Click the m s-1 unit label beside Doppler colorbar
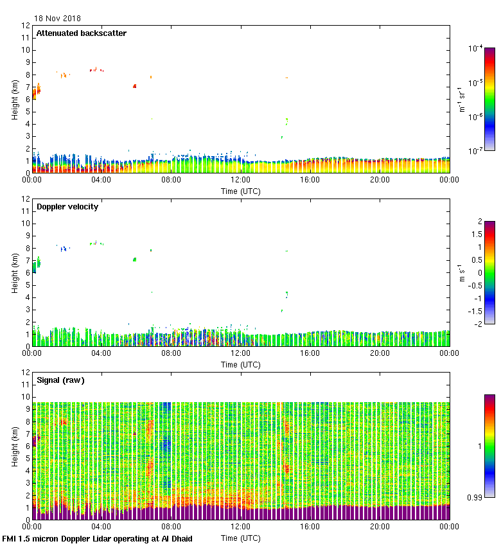The width and height of the screenshot is (501, 546). coord(462,272)
